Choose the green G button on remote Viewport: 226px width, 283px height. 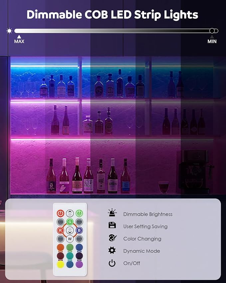(x=70, y=222)
